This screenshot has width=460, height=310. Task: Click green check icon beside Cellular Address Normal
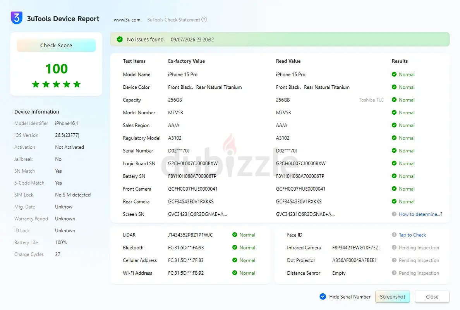[235, 260]
